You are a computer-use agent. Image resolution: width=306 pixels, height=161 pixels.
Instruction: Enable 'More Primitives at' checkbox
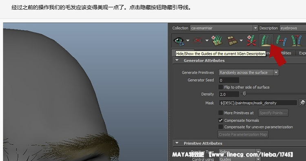tap(221, 112)
